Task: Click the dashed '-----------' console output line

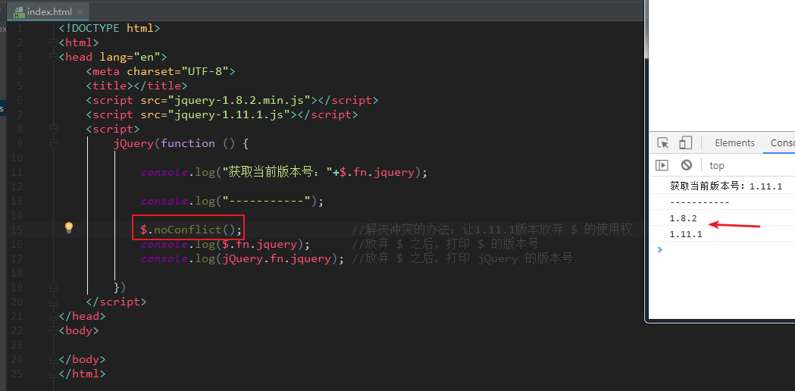Action: [700, 202]
